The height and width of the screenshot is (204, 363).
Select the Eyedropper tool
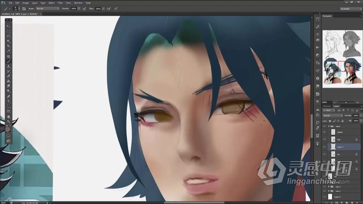9,51
